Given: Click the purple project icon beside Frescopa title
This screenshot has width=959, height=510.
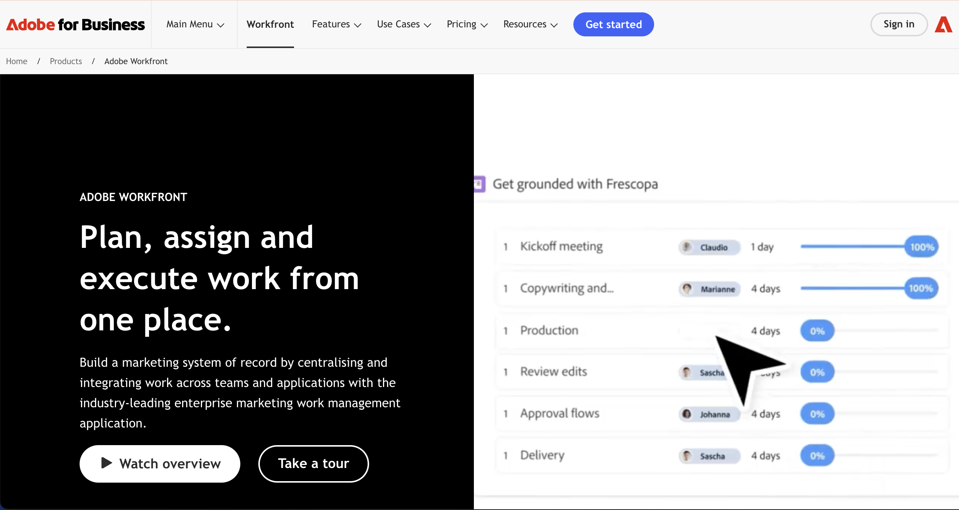Looking at the screenshot, I should [479, 184].
